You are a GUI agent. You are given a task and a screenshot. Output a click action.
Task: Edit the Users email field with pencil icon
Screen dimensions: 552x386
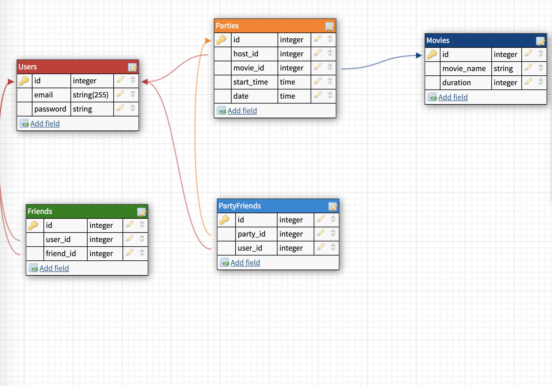point(121,94)
